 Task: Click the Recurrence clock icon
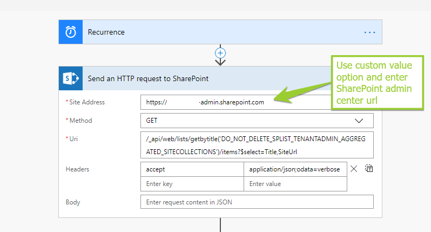pos(70,32)
